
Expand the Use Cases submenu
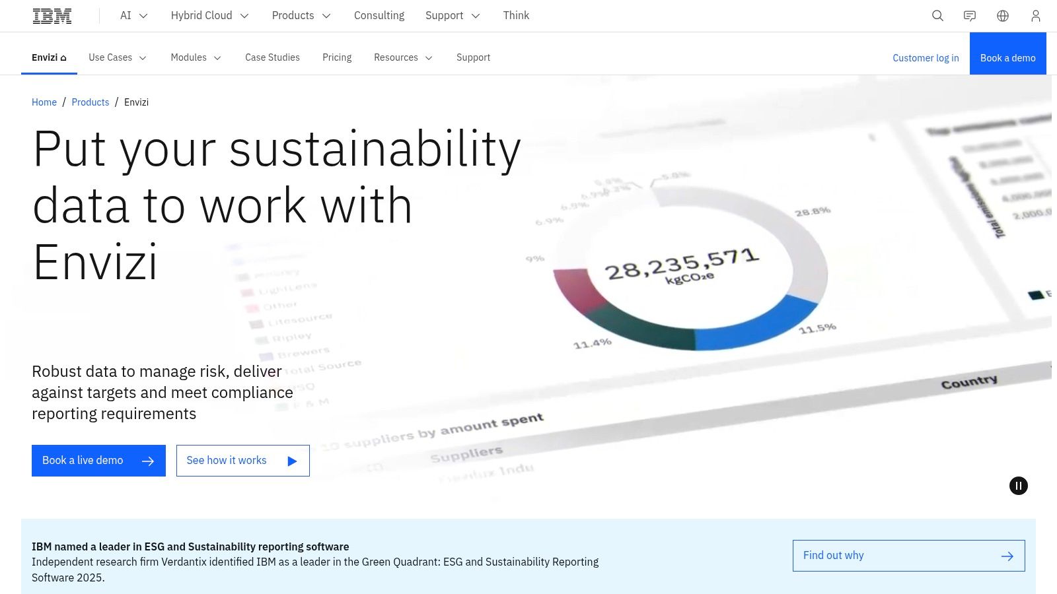pyautogui.click(x=118, y=57)
